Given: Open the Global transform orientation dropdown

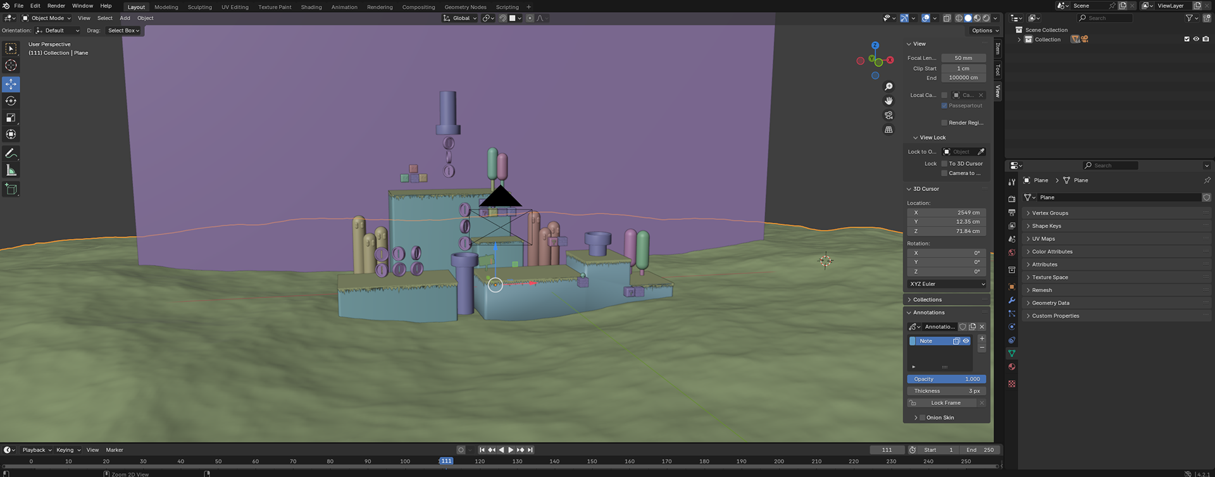Looking at the screenshot, I should (x=460, y=18).
